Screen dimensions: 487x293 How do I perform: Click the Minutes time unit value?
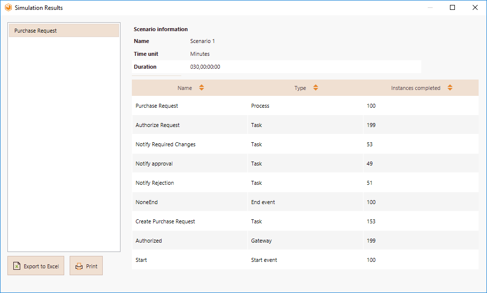coord(200,54)
